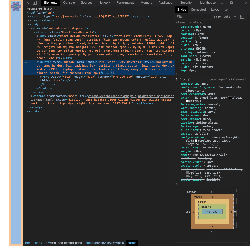Image resolution: width=250 pixels, height=246 pixels.
Task: Switch to the Computed sidebar tab
Action: (198, 10)
